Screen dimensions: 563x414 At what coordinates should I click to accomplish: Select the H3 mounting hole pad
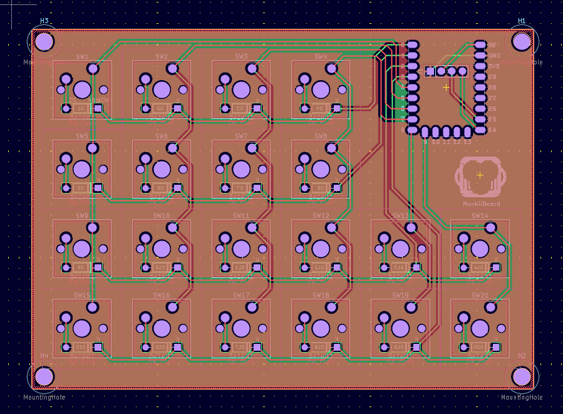point(44,41)
